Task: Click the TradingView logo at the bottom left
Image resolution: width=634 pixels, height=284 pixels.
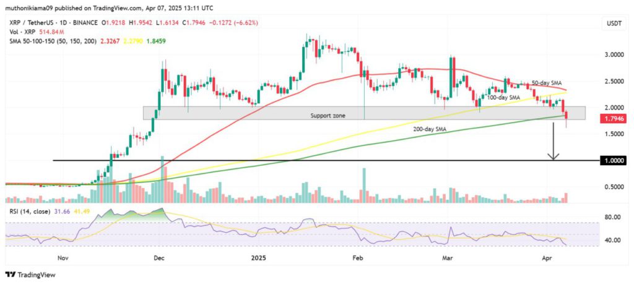Action: [x=32, y=275]
